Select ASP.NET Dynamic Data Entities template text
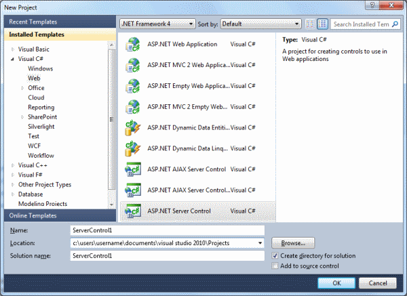Screen dimensions: 407x296 pos(189,128)
